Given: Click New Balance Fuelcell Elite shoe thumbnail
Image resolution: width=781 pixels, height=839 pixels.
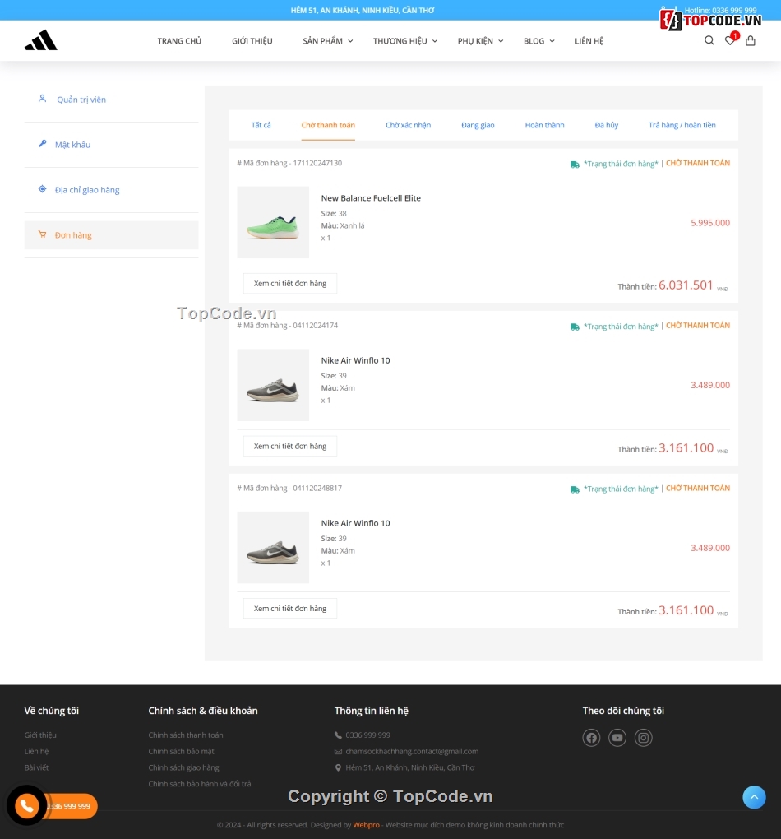Looking at the screenshot, I should coord(273,222).
